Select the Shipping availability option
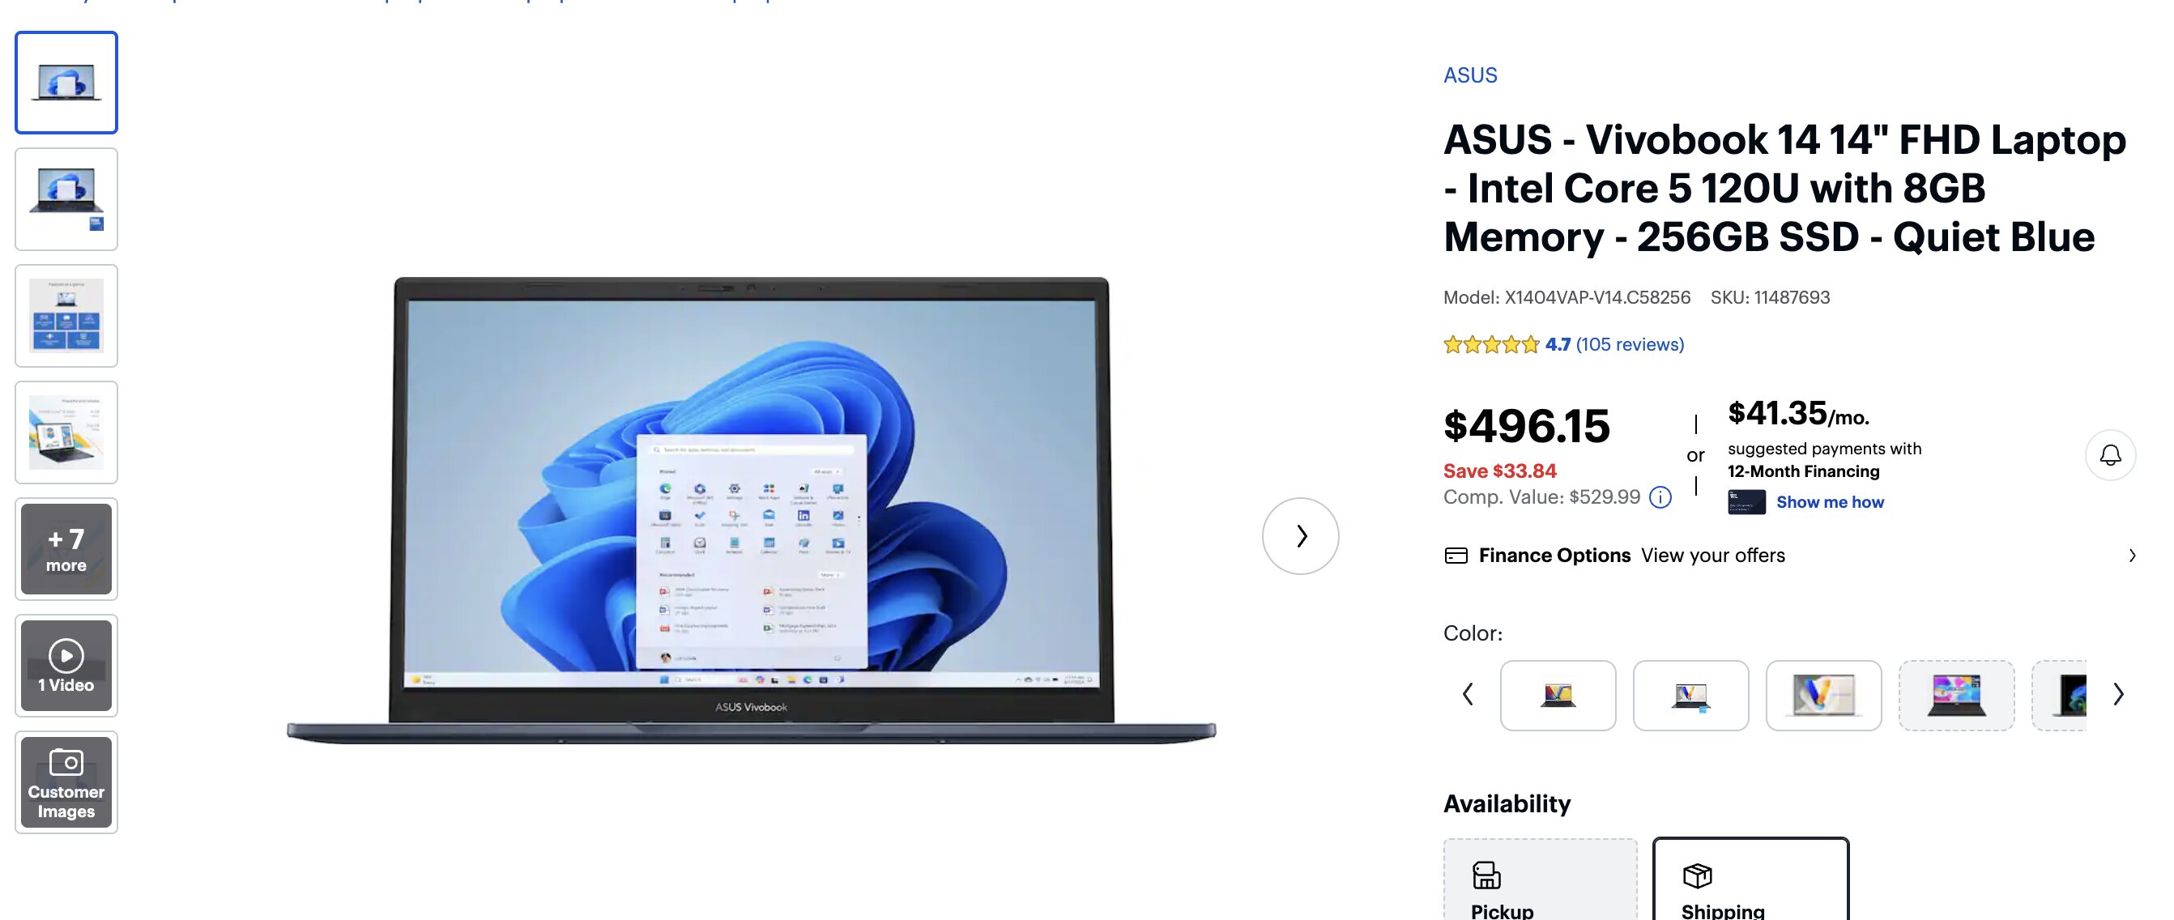 point(1750,880)
